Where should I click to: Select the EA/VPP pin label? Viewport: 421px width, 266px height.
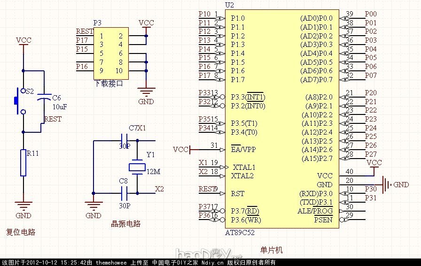(x=243, y=150)
